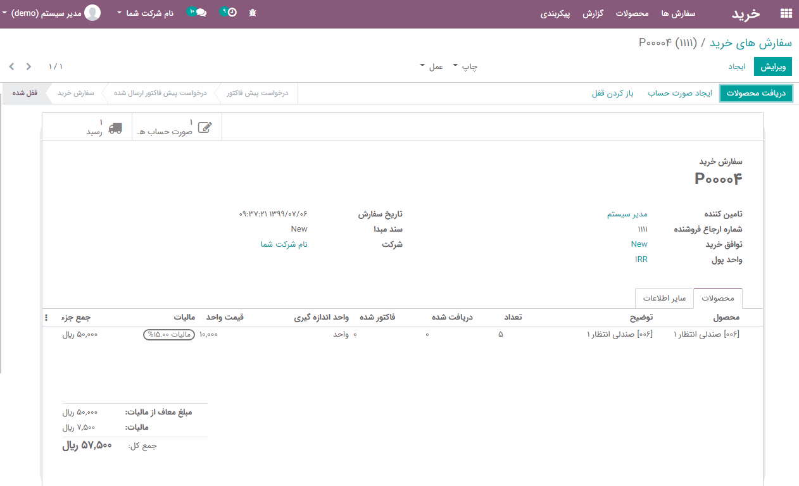
Task: Open نام شرکت شما company field link
Action: point(284,244)
